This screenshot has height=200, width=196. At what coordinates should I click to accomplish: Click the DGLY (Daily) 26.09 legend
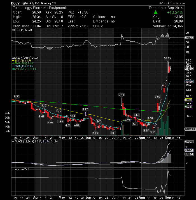pyautogui.click(x=25, y=58)
